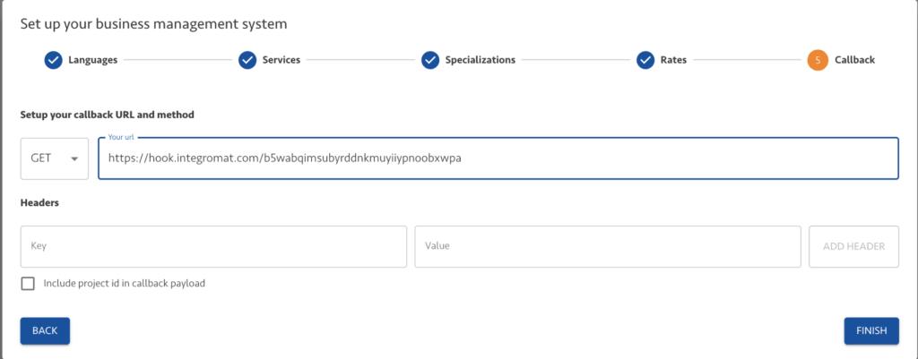The image size is (918, 359).
Task: Click the Languages step checkmark icon
Action: (53, 60)
